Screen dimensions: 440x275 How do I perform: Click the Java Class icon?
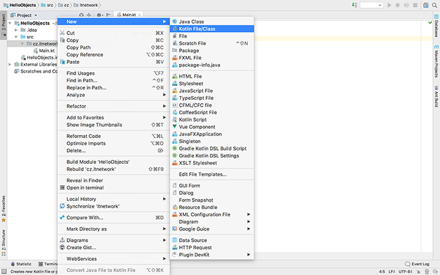(x=174, y=21)
